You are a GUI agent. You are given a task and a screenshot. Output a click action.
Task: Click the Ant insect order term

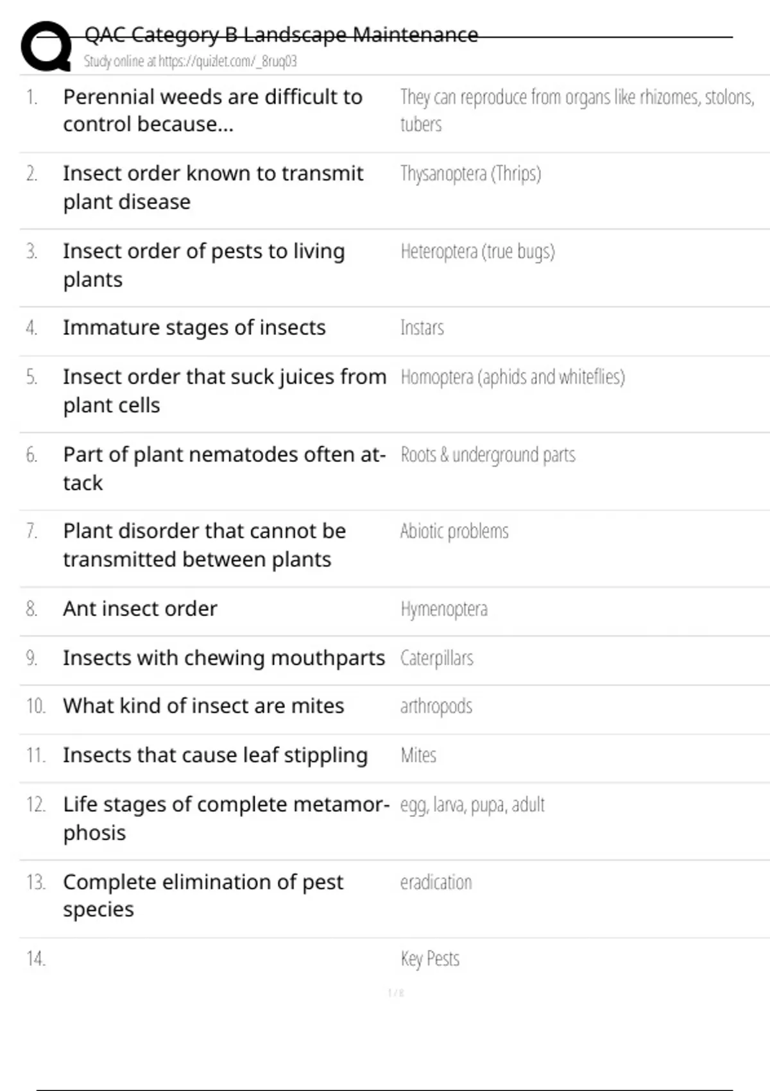(x=140, y=609)
